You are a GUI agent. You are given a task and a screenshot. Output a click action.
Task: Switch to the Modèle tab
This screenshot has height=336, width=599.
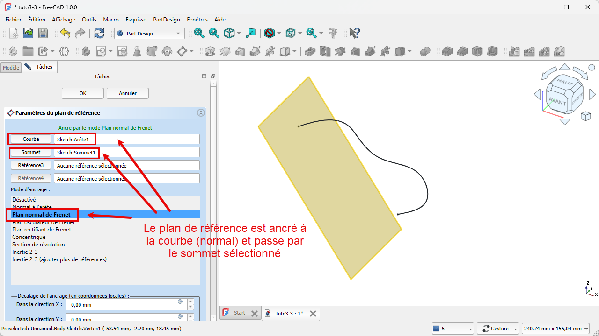click(11, 68)
